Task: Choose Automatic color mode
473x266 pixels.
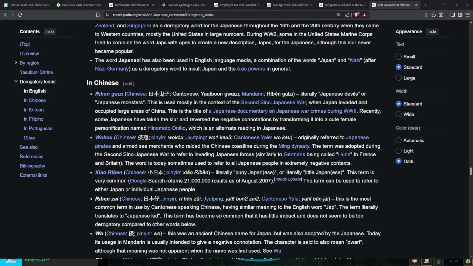Action: point(398,140)
